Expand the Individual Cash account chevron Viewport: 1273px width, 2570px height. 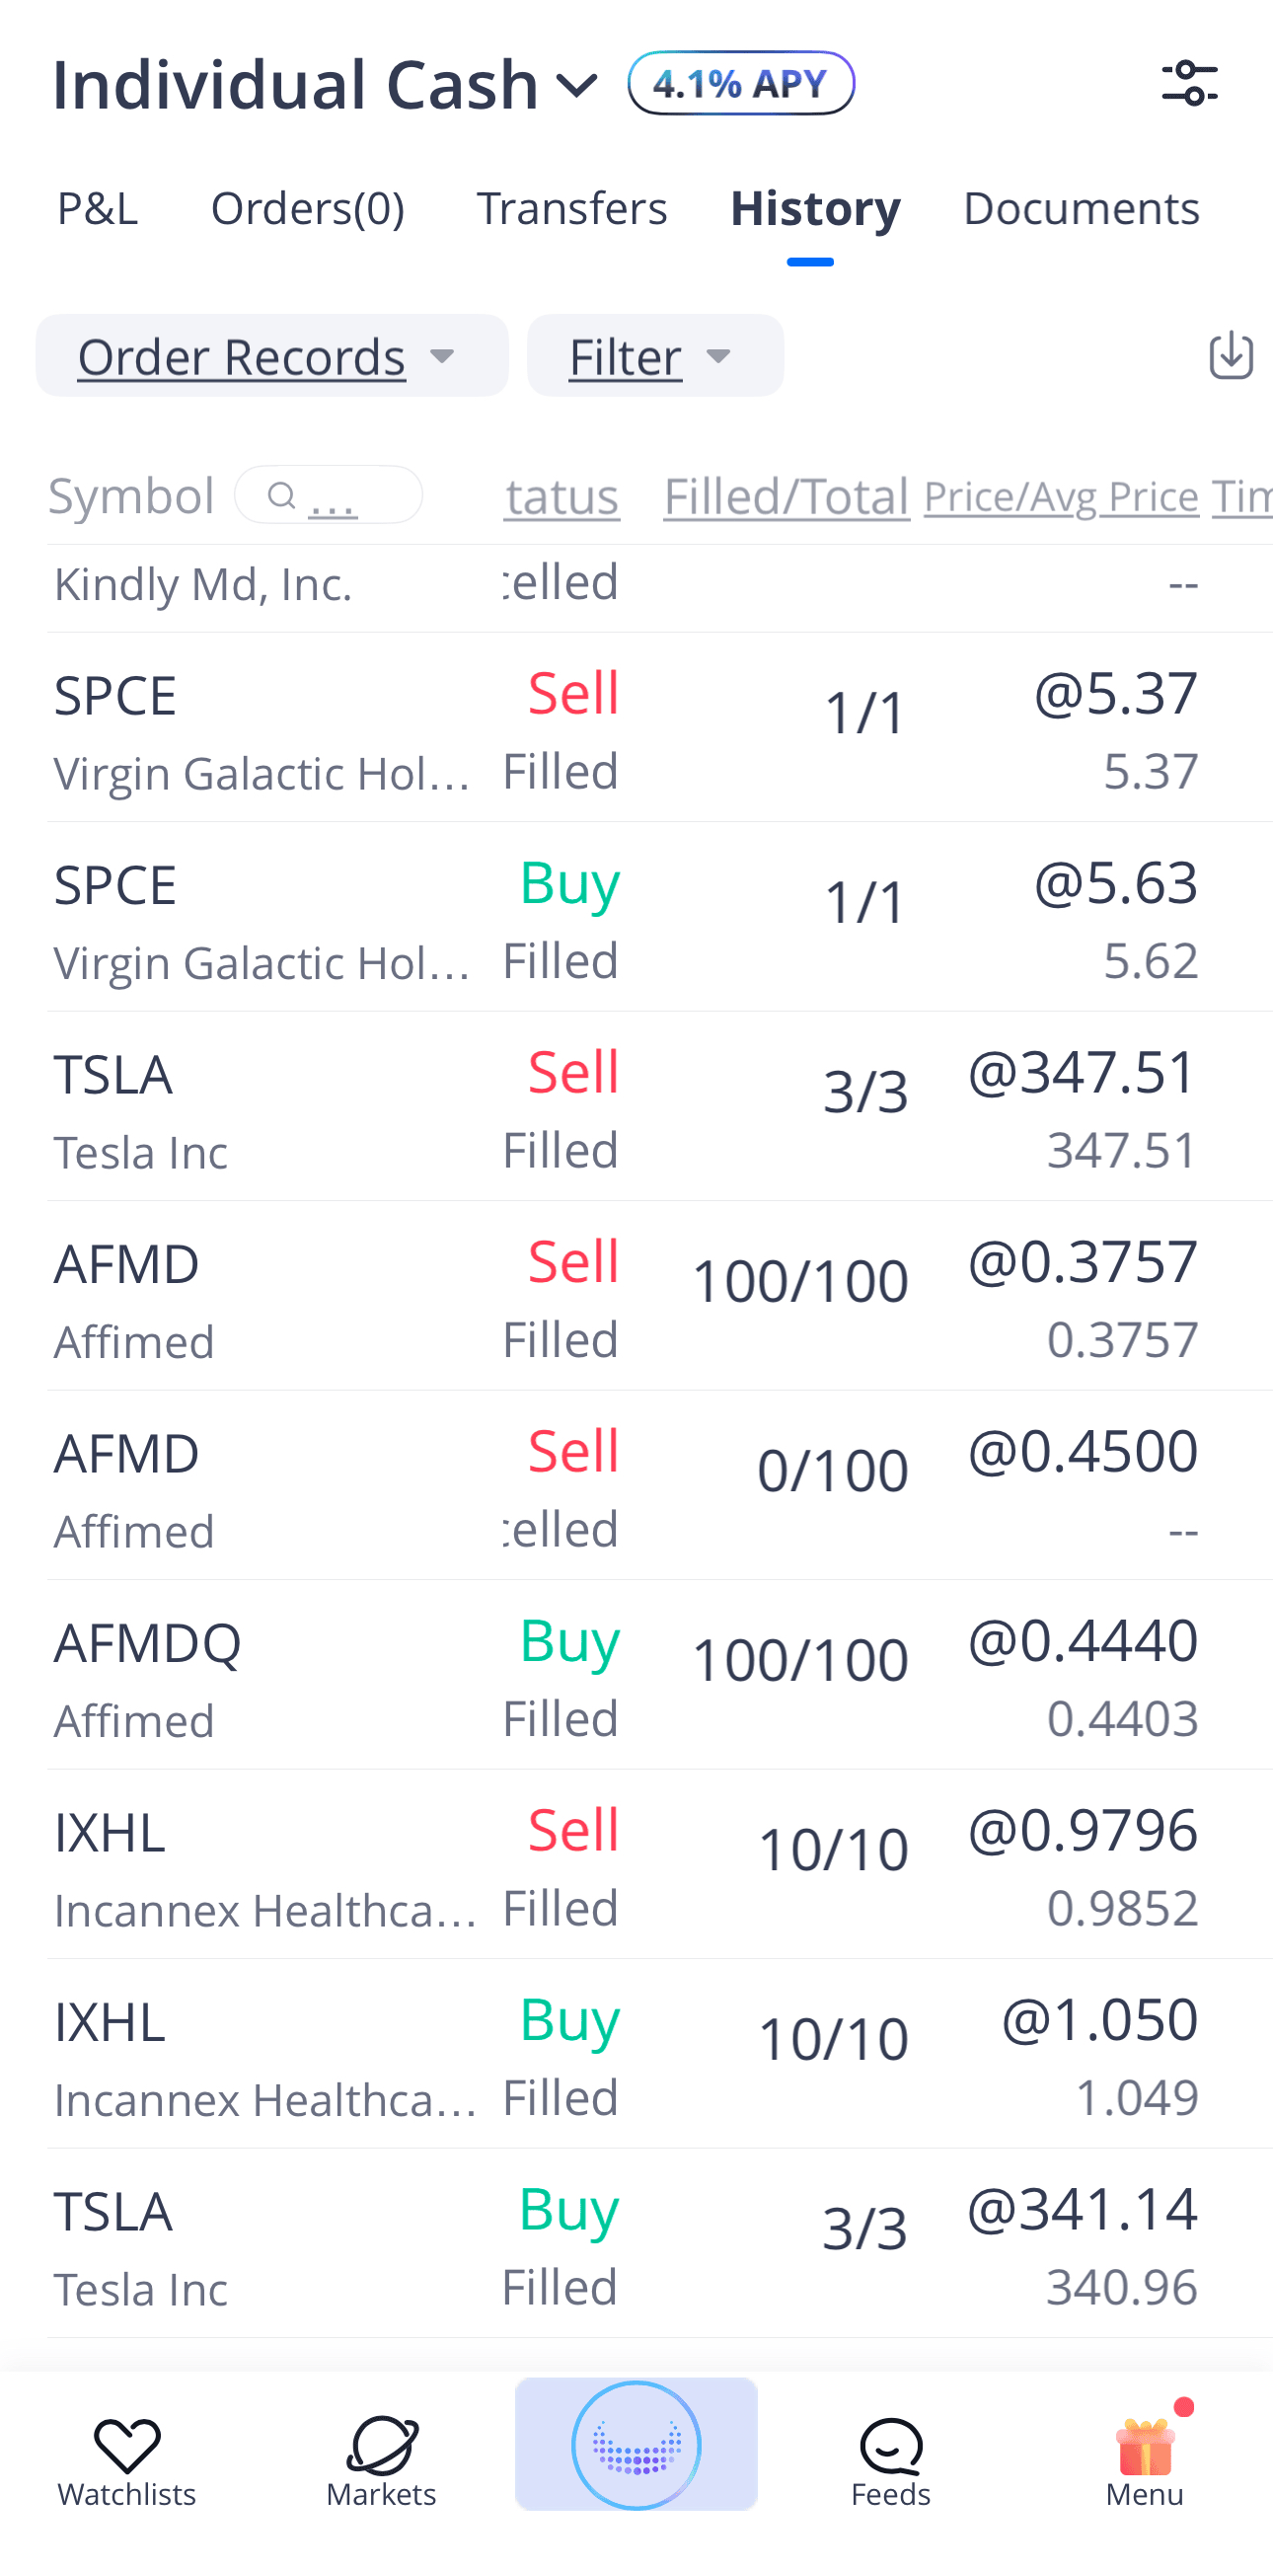point(576,86)
